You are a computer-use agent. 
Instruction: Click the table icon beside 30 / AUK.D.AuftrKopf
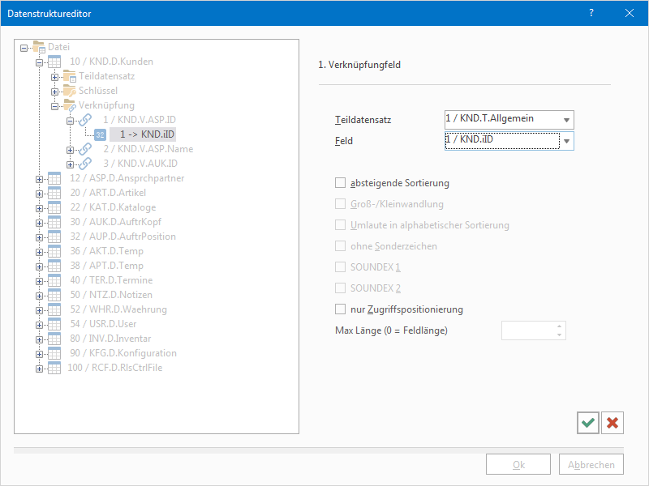tap(55, 222)
